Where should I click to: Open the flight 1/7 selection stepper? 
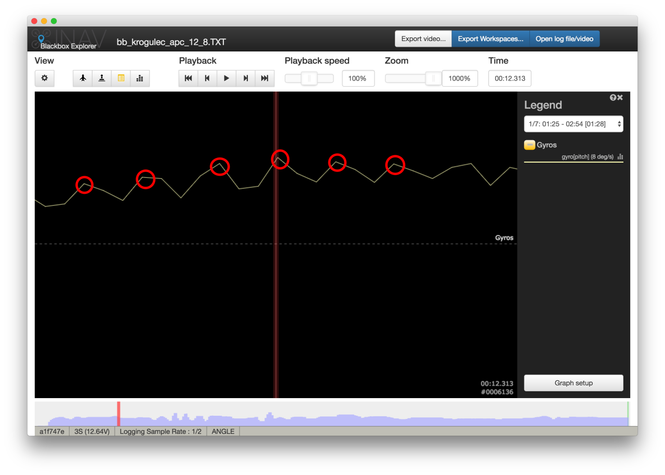pos(618,124)
